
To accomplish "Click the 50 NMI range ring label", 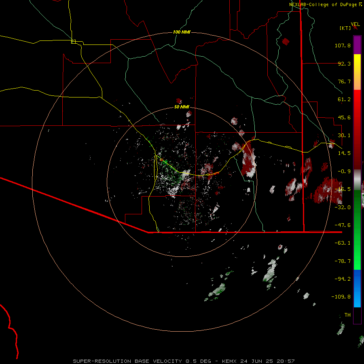I will (182, 107).
